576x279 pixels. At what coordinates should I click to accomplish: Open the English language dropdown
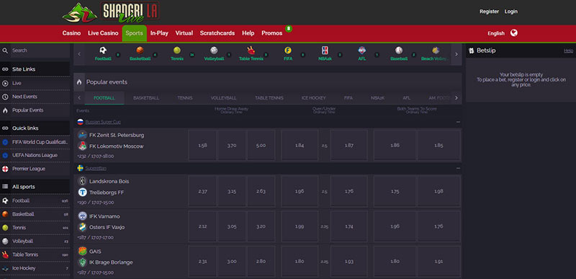tap(496, 33)
